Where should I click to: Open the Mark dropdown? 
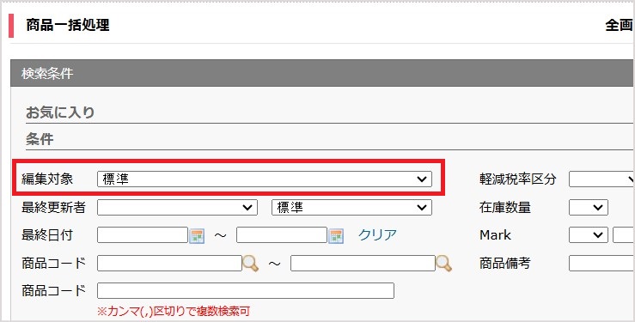pyautogui.click(x=589, y=235)
